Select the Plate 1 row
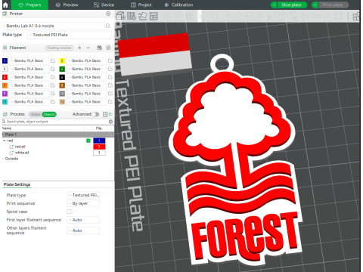 pos(58,134)
